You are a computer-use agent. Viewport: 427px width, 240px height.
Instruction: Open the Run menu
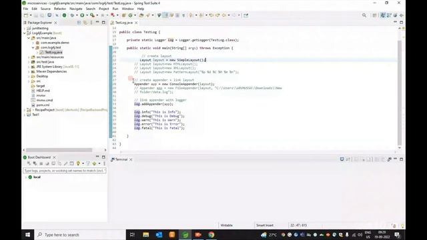click(x=115, y=9)
